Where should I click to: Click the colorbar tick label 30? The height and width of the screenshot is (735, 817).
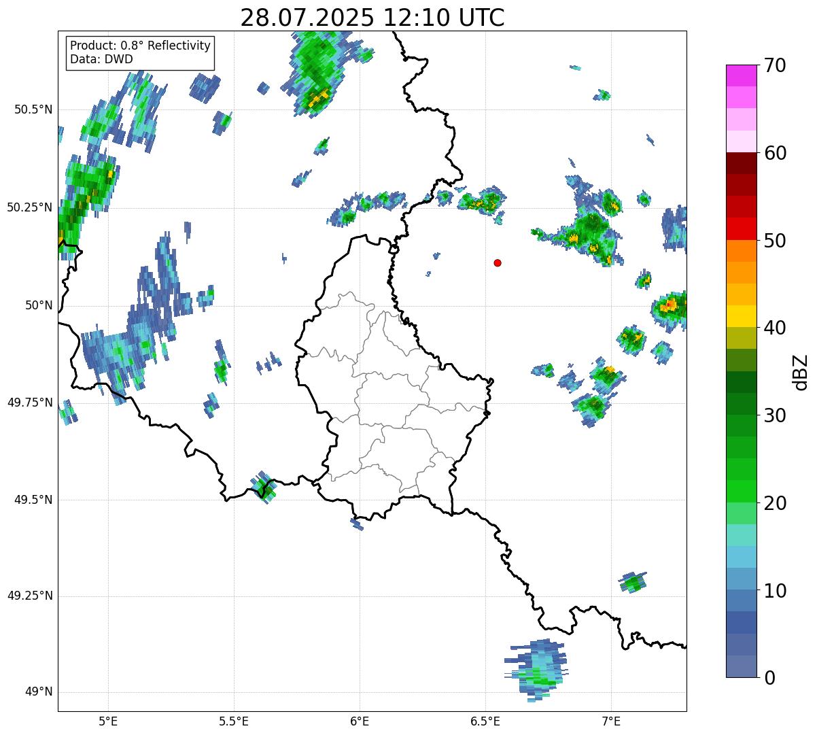pyautogui.click(x=775, y=415)
